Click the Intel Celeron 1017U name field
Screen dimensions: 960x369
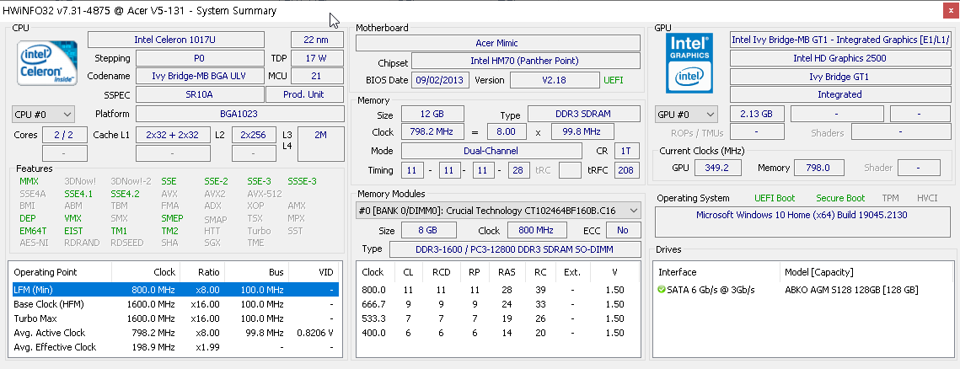(x=175, y=40)
